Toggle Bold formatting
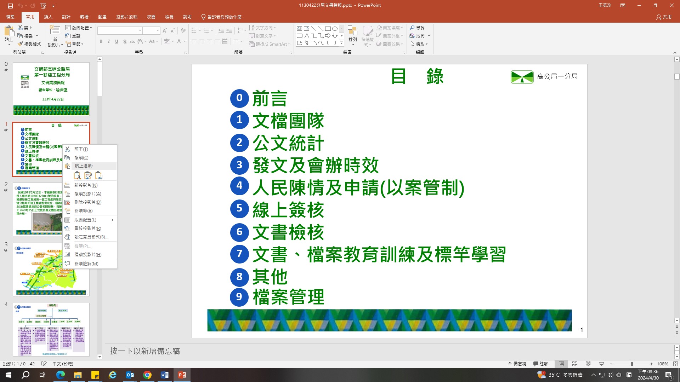 [x=101, y=41]
